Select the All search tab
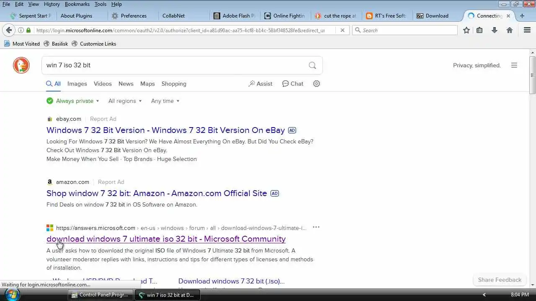Image resolution: width=536 pixels, height=301 pixels. point(54,84)
